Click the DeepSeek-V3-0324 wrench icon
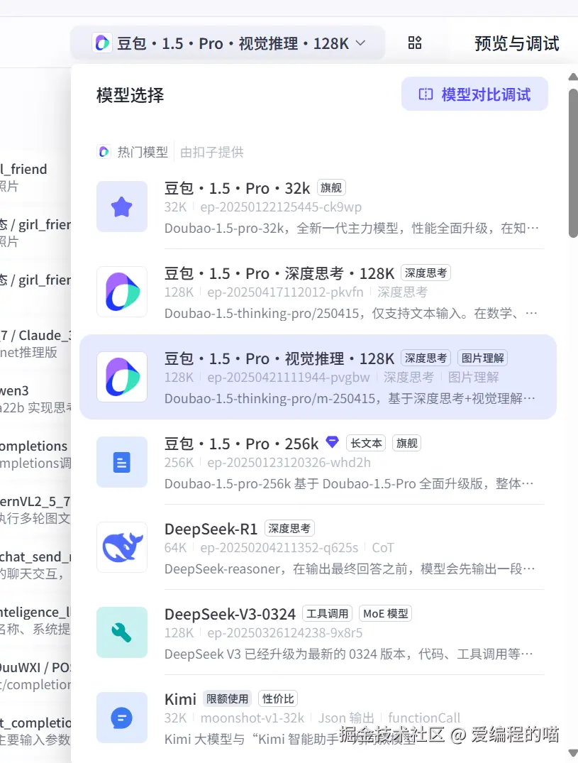578x763 pixels. 122,632
